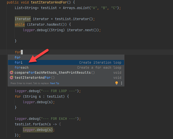This screenshot has width=173, height=139.
Task: Click 'asList' in Arrays.asList call
Action: pyautogui.click(x=83, y=8)
